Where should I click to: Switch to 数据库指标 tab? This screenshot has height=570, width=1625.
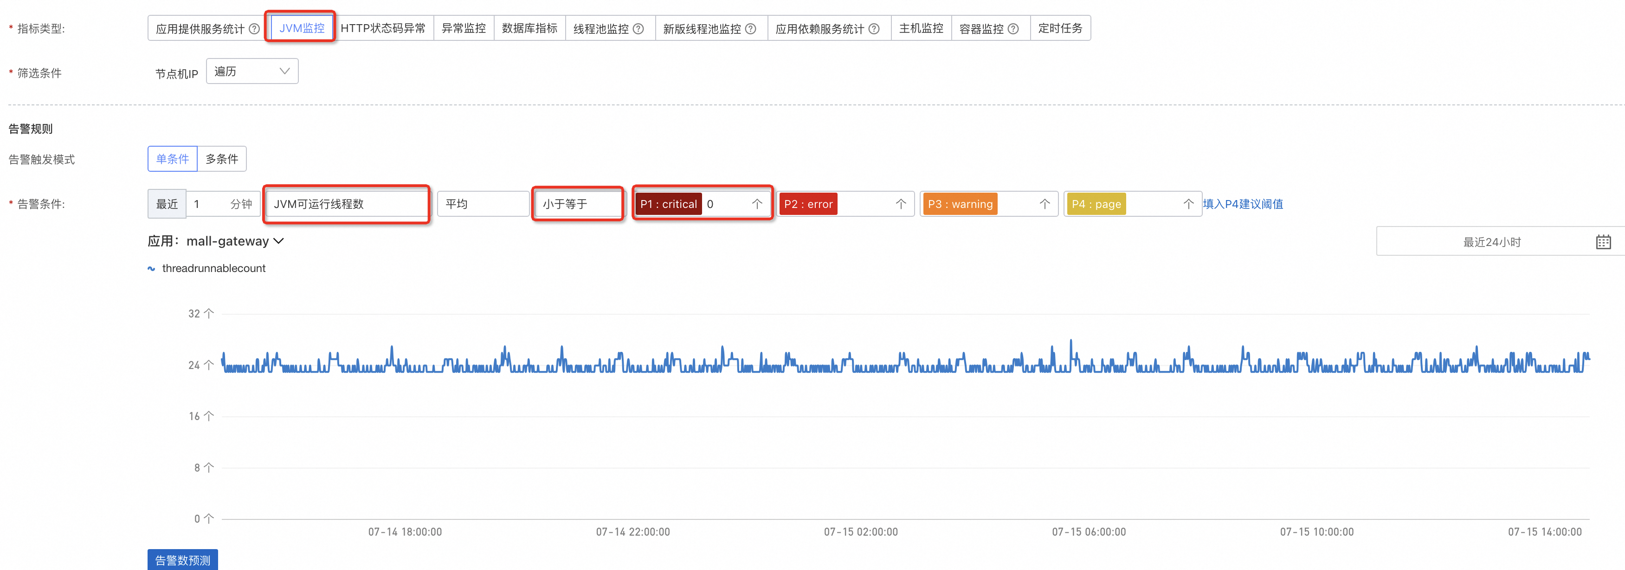tap(530, 28)
